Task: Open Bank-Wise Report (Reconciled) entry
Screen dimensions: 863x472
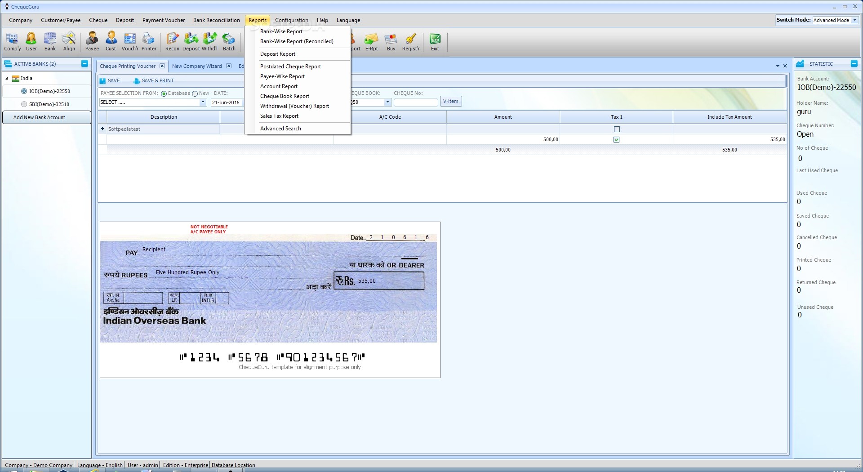Action: click(x=297, y=41)
